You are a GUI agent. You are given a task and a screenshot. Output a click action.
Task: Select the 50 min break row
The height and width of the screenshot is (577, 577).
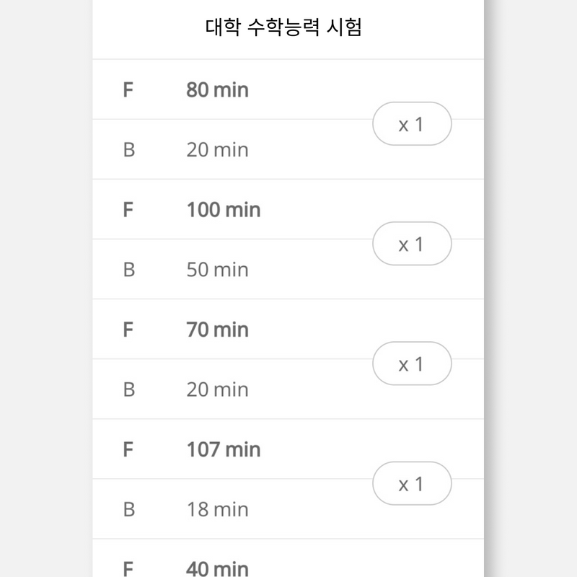pyautogui.click(x=288, y=269)
